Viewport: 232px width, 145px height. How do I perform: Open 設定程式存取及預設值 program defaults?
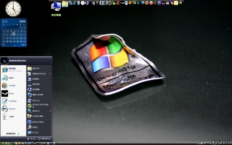click(39, 105)
